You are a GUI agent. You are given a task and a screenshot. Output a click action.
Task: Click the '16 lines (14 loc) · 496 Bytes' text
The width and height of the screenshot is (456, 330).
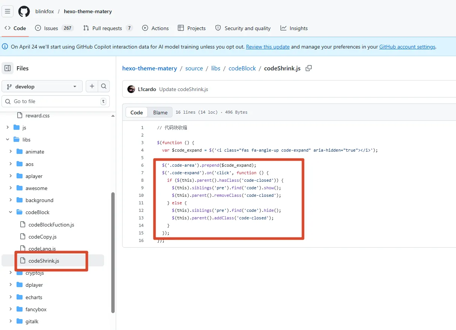[211, 112]
